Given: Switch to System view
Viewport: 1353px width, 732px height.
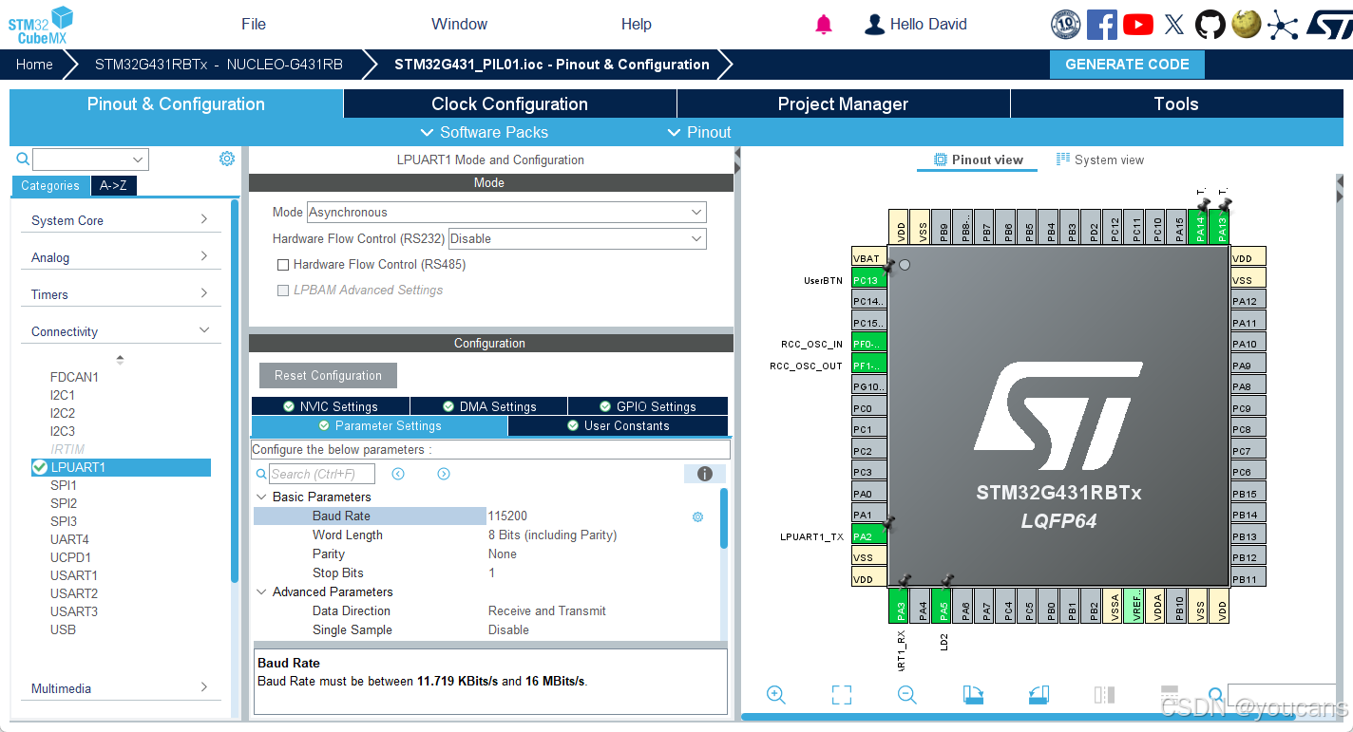Looking at the screenshot, I should tap(1100, 160).
